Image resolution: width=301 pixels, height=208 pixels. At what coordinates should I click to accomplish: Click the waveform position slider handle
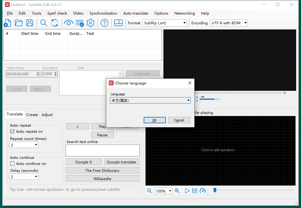pyautogui.click(x=215, y=190)
